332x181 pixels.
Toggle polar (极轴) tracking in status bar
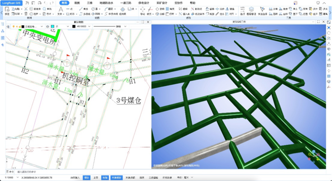(x=105, y=178)
